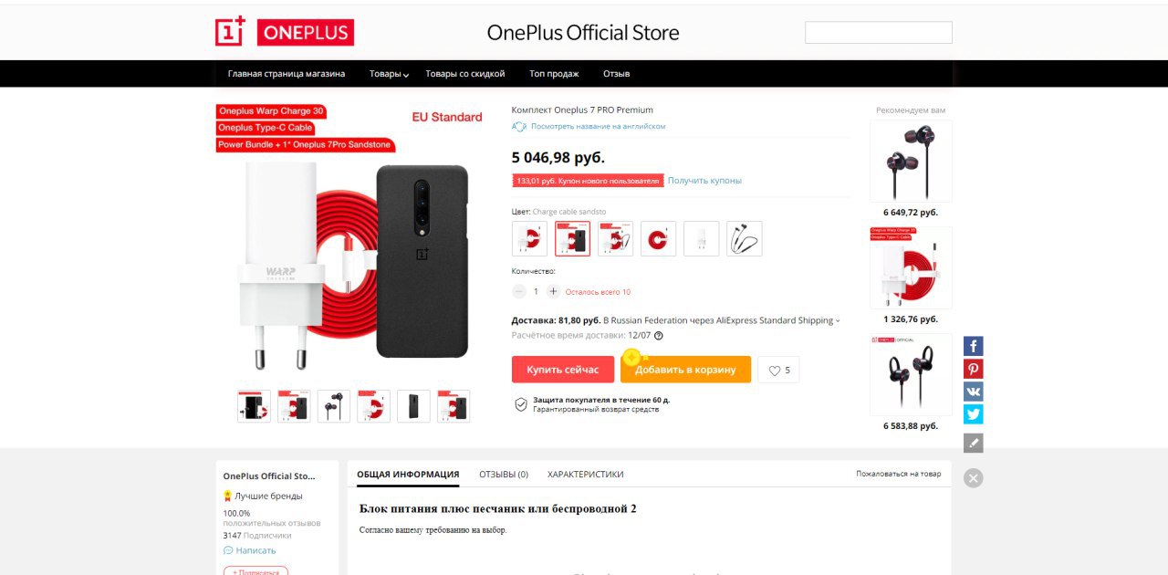Image resolution: width=1168 pixels, height=575 pixels.
Task: Share via the VK icon
Action: coord(974,392)
